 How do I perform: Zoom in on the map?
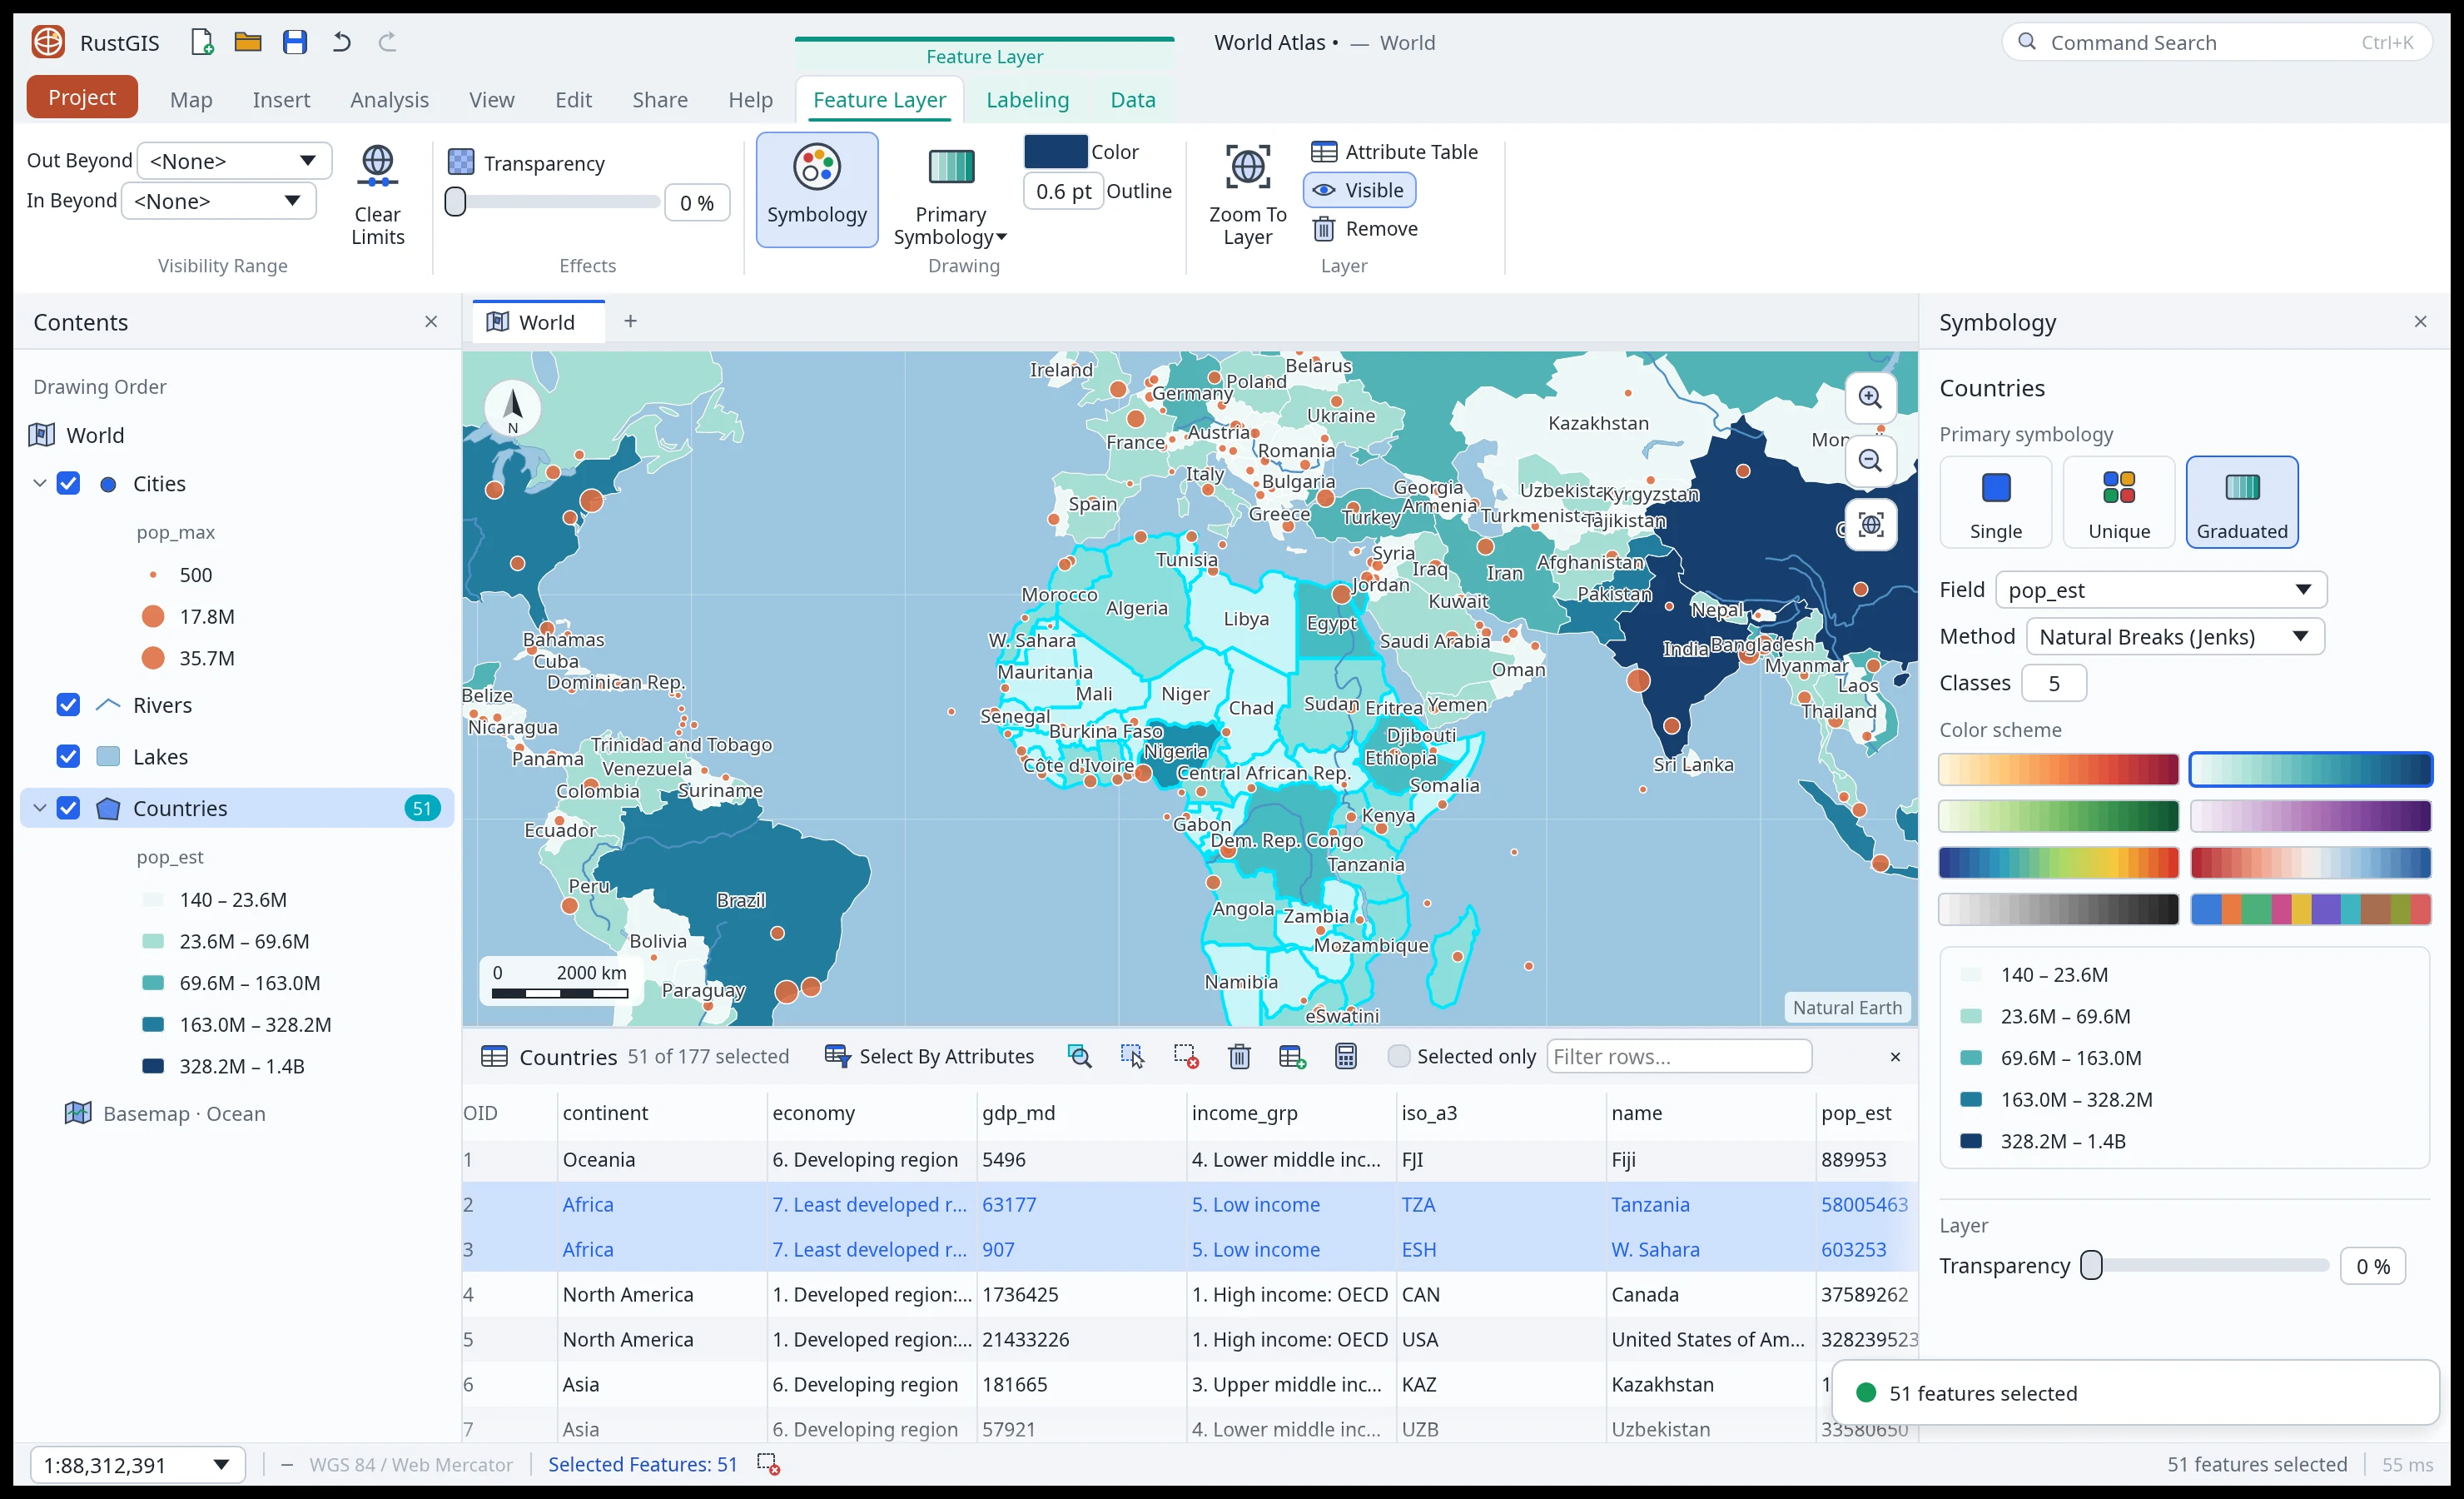point(1870,397)
